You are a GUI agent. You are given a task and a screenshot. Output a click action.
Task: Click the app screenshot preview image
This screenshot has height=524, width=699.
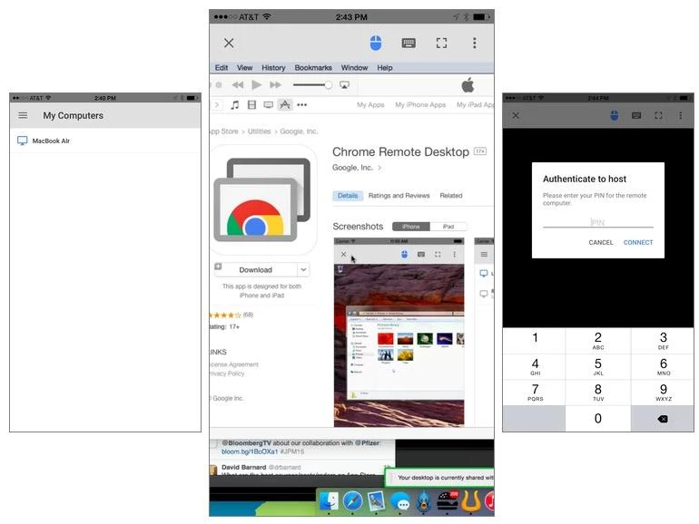pos(399,333)
